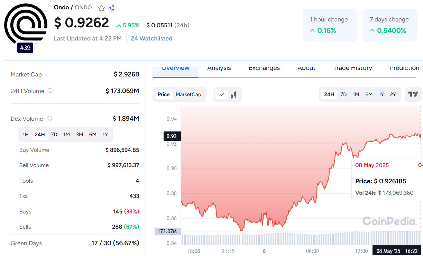Image resolution: width=423 pixels, height=256 pixels.
Task: Click the Dex Volume info icon
Action: coord(50,118)
